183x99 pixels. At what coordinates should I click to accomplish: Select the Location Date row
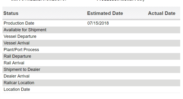91,90
